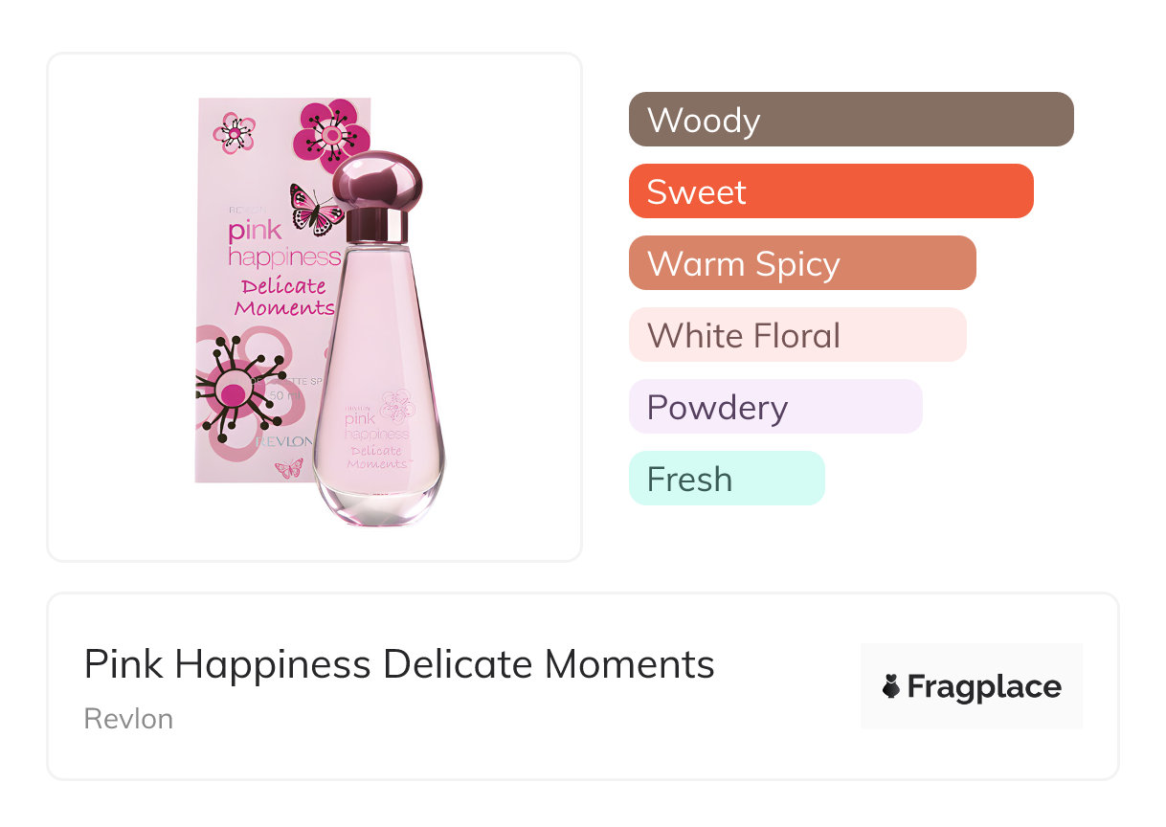Select the Woody accord bar
The width and height of the screenshot is (1166, 827).
coord(850,120)
